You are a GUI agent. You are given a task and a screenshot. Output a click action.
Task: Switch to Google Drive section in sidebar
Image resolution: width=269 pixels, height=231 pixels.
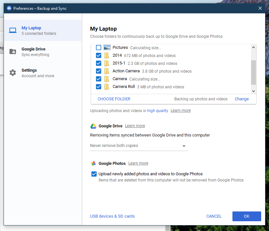tap(43, 52)
